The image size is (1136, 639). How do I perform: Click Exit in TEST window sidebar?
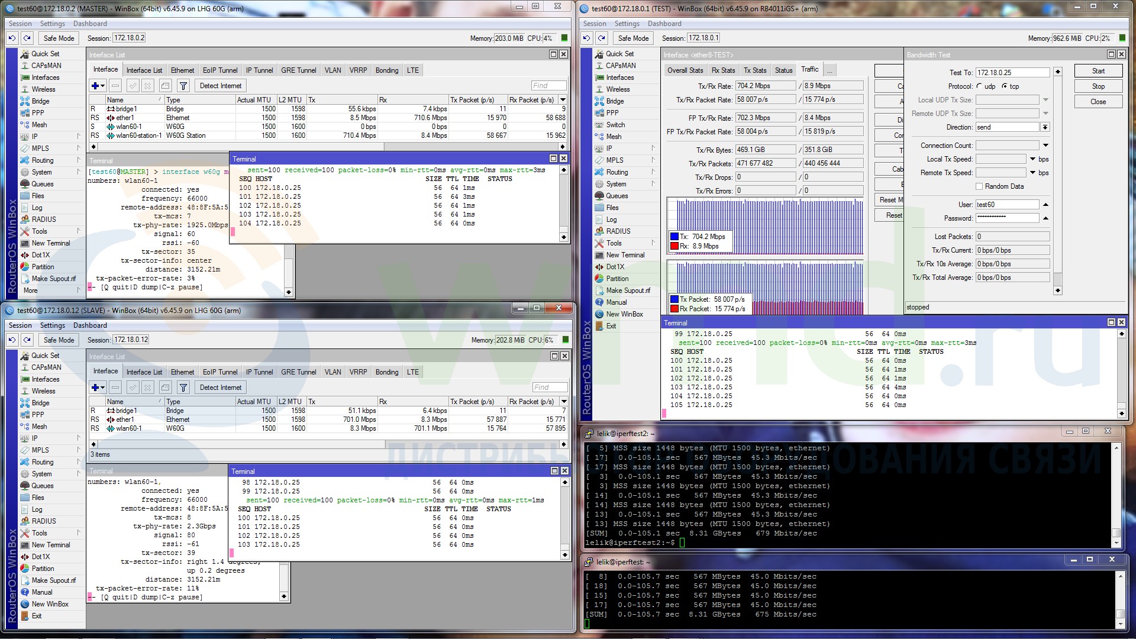coord(611,326)
